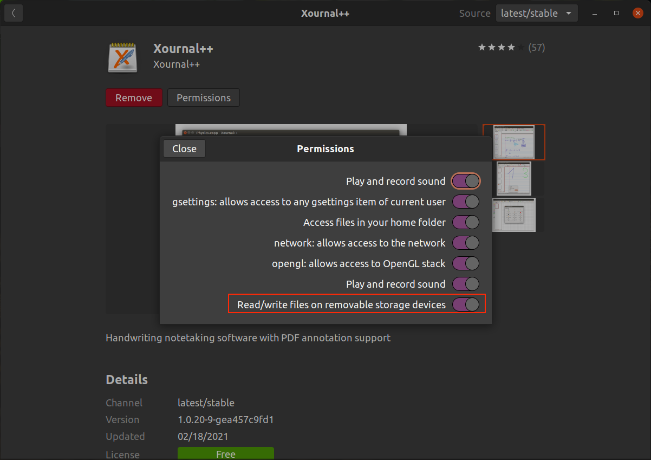Disable removable storage read/write permission
The image size is (651, 460).
[x=465, y=304]
